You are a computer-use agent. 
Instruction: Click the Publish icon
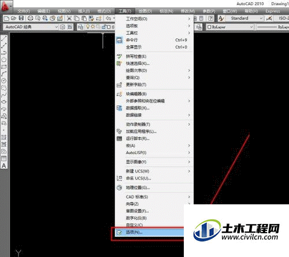coord(45,19)
